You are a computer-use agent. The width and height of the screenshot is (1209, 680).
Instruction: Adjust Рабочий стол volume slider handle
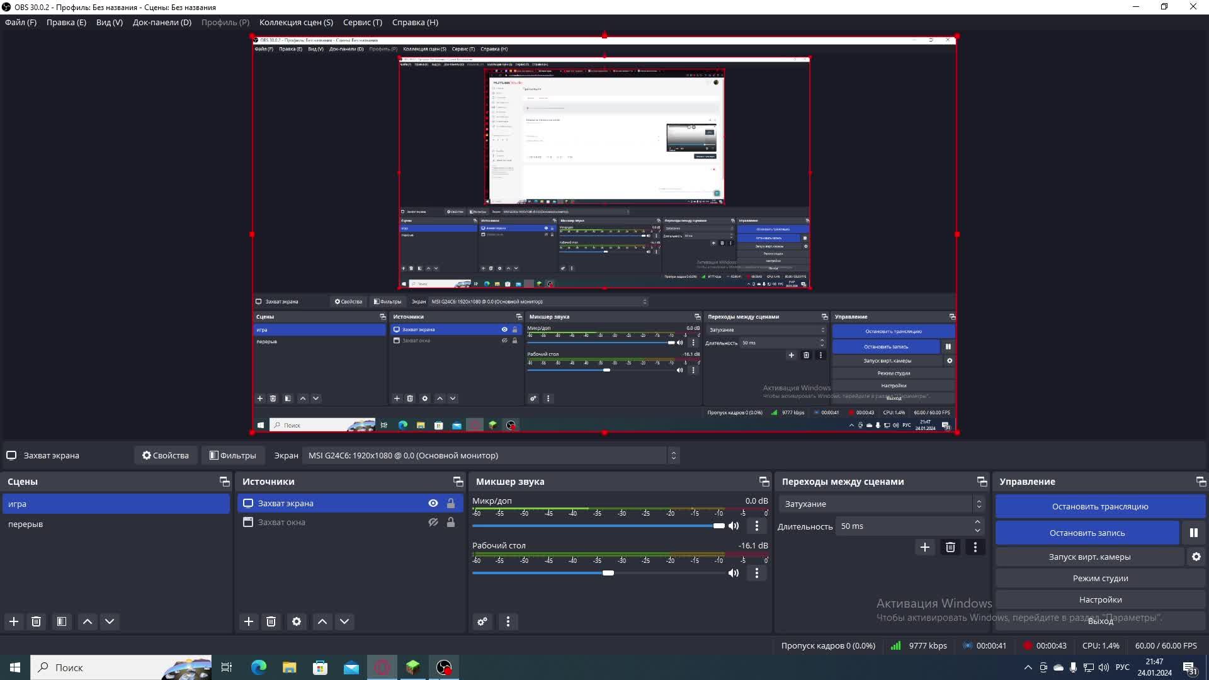608,573
